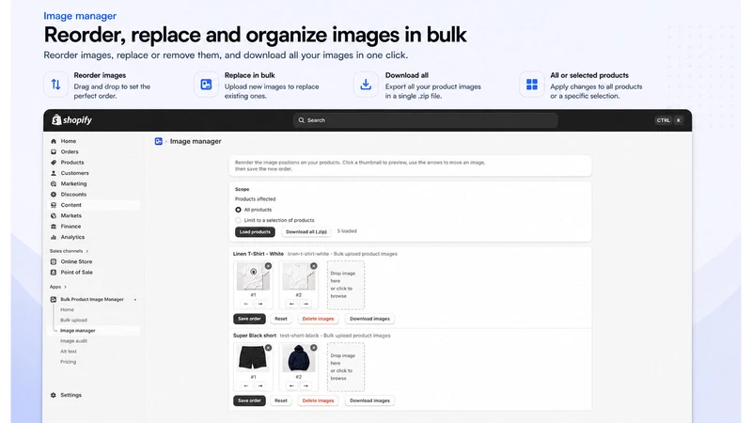752x423 pixels.
Task: Click the Download all arrow icon
Action: point(366,85)
